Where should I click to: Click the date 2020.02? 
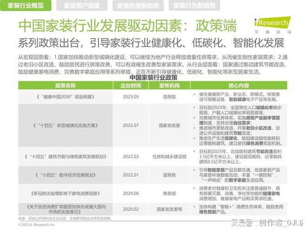(131, 209)
